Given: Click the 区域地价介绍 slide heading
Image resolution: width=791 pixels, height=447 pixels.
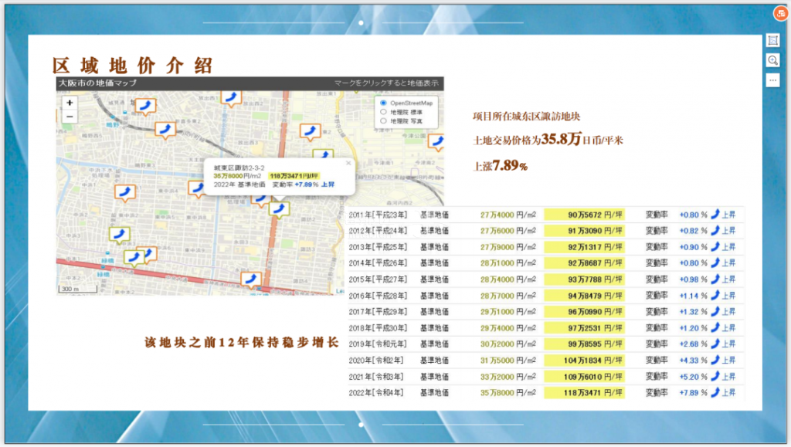Looking at the screenshot, I should coord(132,65).
